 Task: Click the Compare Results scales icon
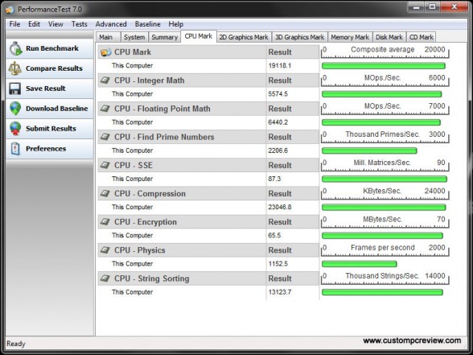click(x=14, y=68)
